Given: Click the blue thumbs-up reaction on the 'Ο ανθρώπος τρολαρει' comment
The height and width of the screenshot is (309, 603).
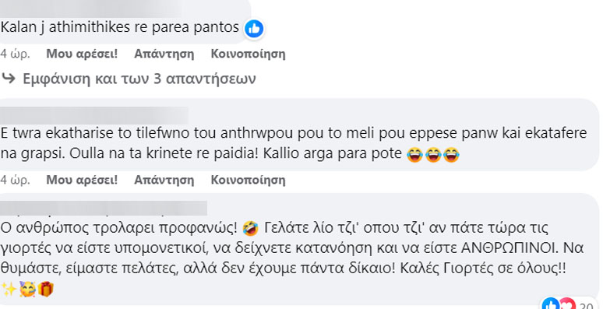Looking at the screenshot, I should (x=550, y=305).
